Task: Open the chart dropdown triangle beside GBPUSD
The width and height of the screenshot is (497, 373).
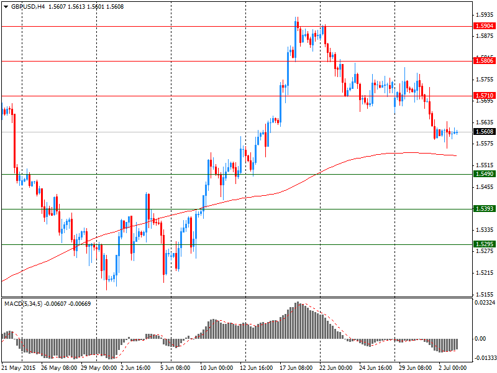Action: [6, 7]
